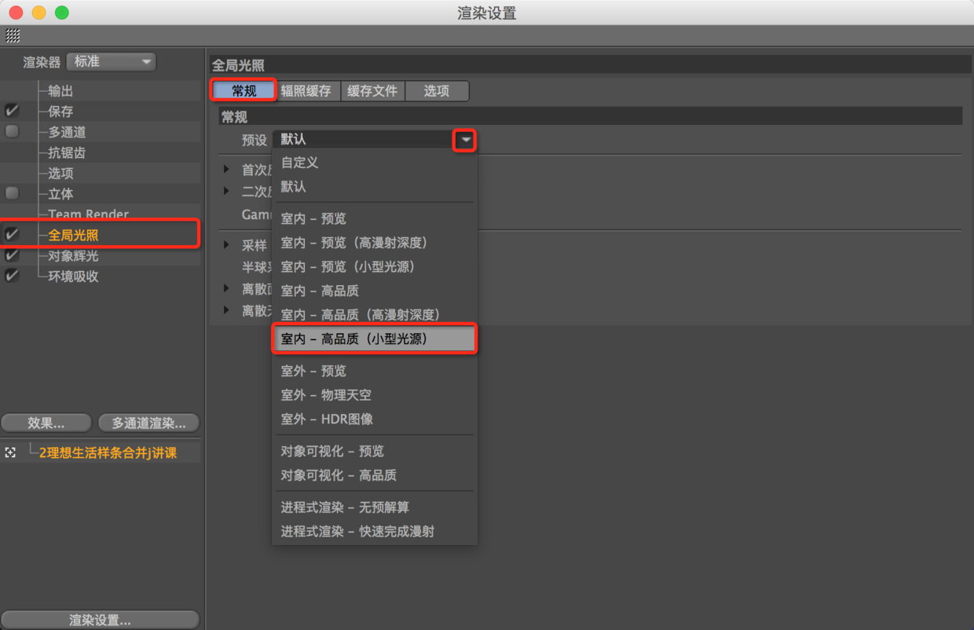Click the grip icon under the title bar
Image resolution: width=974 pixels, height=630 pixels.
(x=13, y=35)
